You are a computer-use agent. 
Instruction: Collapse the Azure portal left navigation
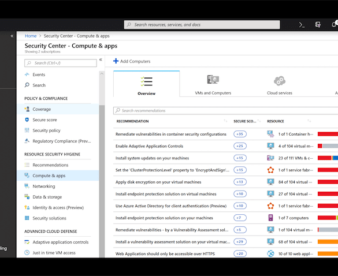[x=12, y=36]
